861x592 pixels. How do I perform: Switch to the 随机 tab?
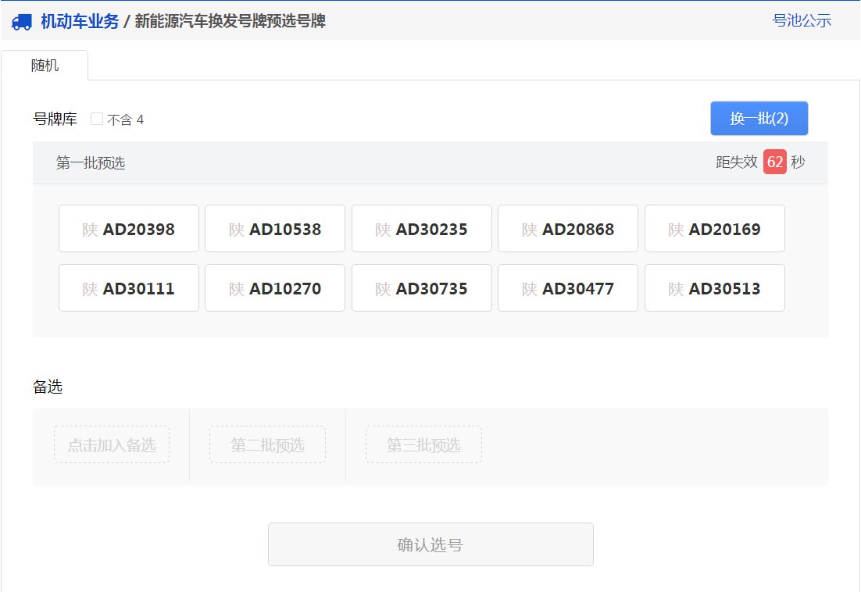tap(45, 66)
